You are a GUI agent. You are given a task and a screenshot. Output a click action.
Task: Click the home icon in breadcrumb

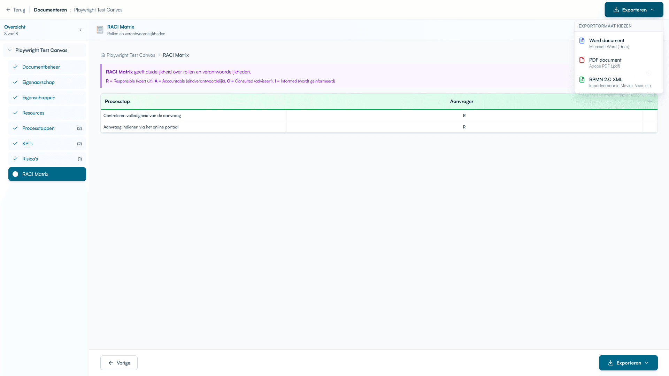point(103,55)
